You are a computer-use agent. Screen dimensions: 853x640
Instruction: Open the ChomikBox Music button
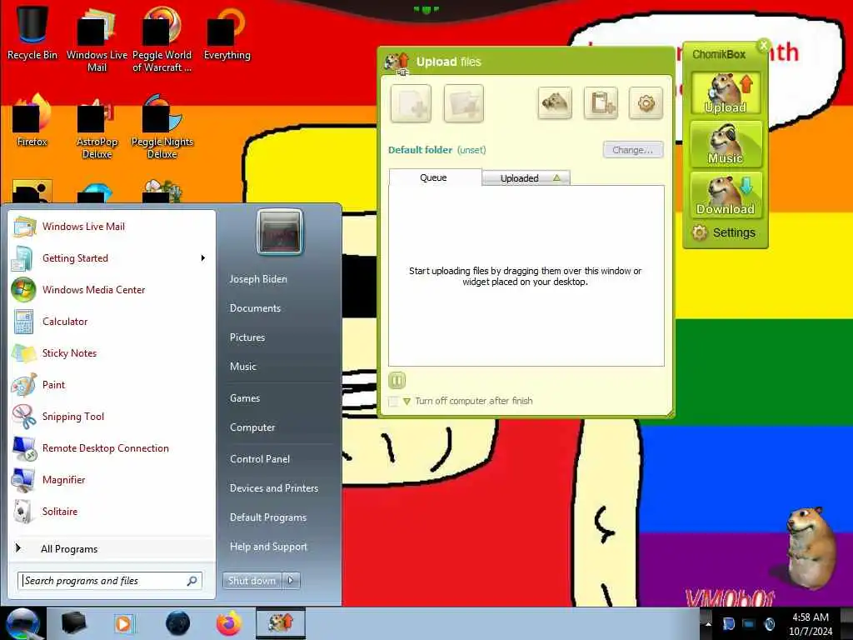pos(726,144)
